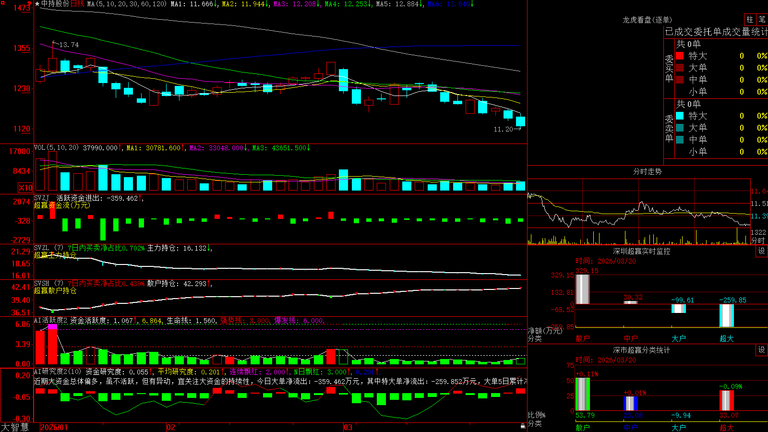This screenshot has height=432, width=768.
Task: Click the 龙虎看盘(逐单) panel title
Action: (647, 20)
